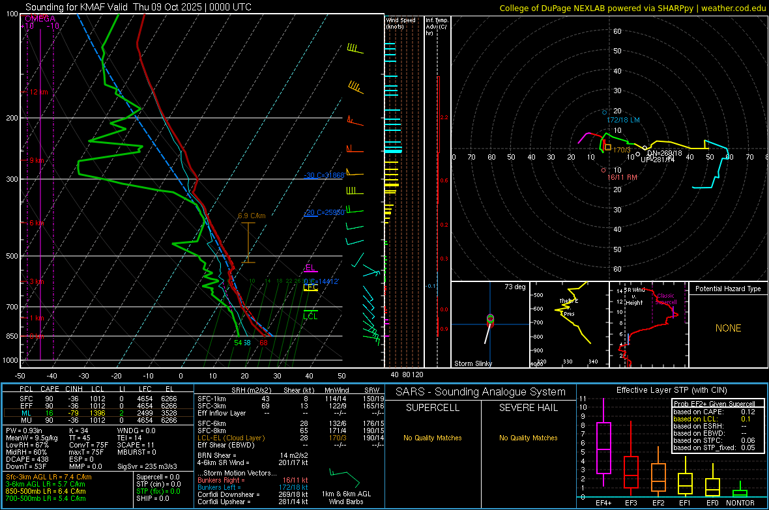Select the 16/11 RM hodograph label

pos(622,178)
